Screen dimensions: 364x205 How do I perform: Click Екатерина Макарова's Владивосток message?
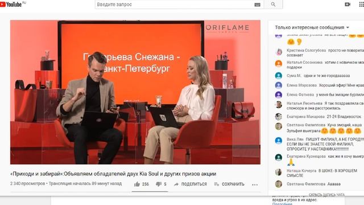344,117
